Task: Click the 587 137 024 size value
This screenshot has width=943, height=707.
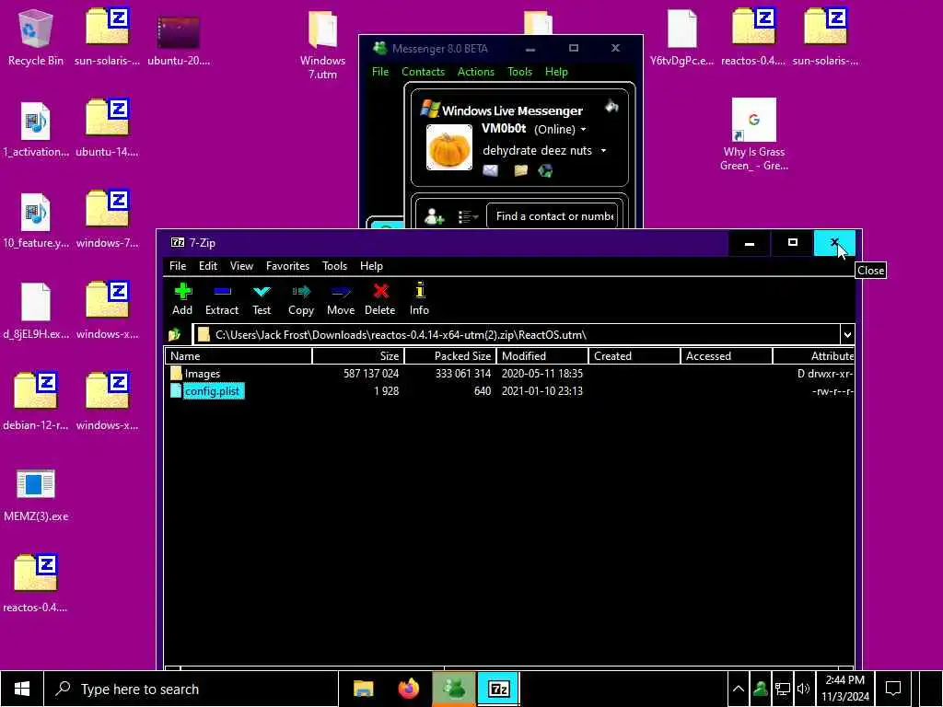Action: [x=371, y=374]
